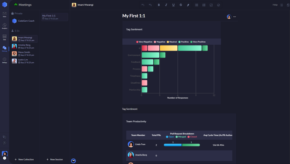Toggle Closed pull request legend
The image size is (290, 164).
192,137
